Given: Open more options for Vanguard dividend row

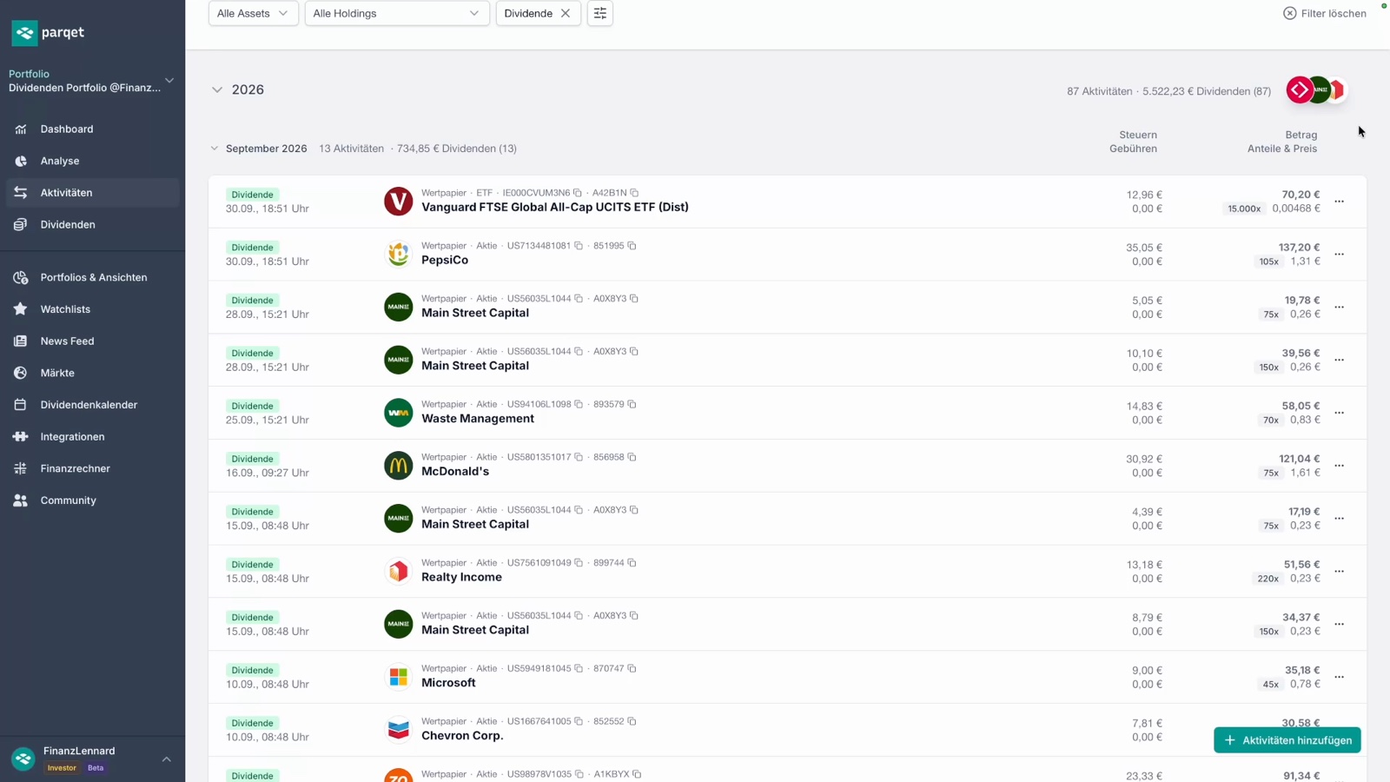Looking at the screenshot, I should (x=1340, y=202).
